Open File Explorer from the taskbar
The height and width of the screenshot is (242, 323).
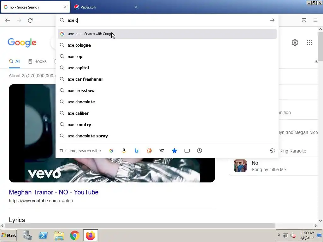[x=59, y=235]
